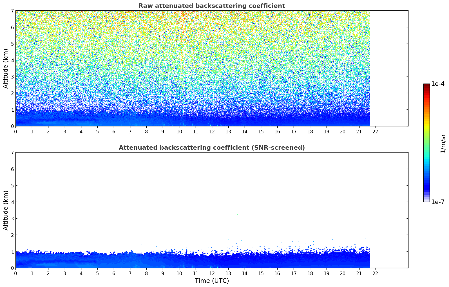The width and height of the screenshot is (449, 287).
Task: Click the '1/m/sr' colorbar unit label
Action: click(x=443, y=143)
